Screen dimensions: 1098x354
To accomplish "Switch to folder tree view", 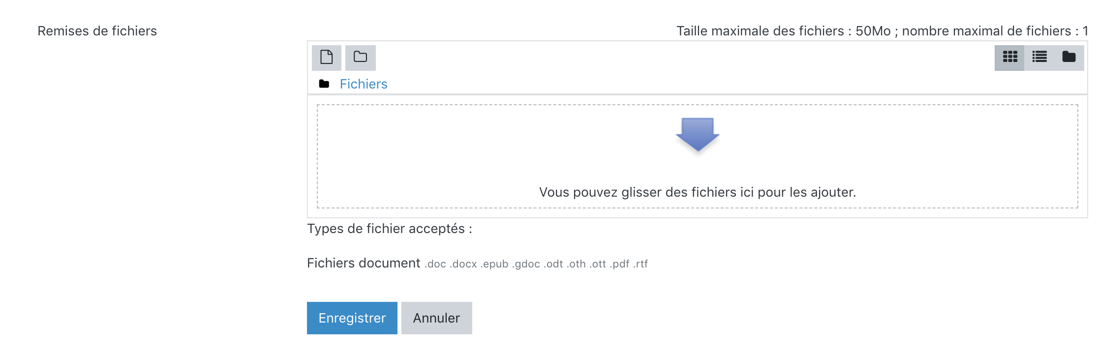I will 1068,58.
